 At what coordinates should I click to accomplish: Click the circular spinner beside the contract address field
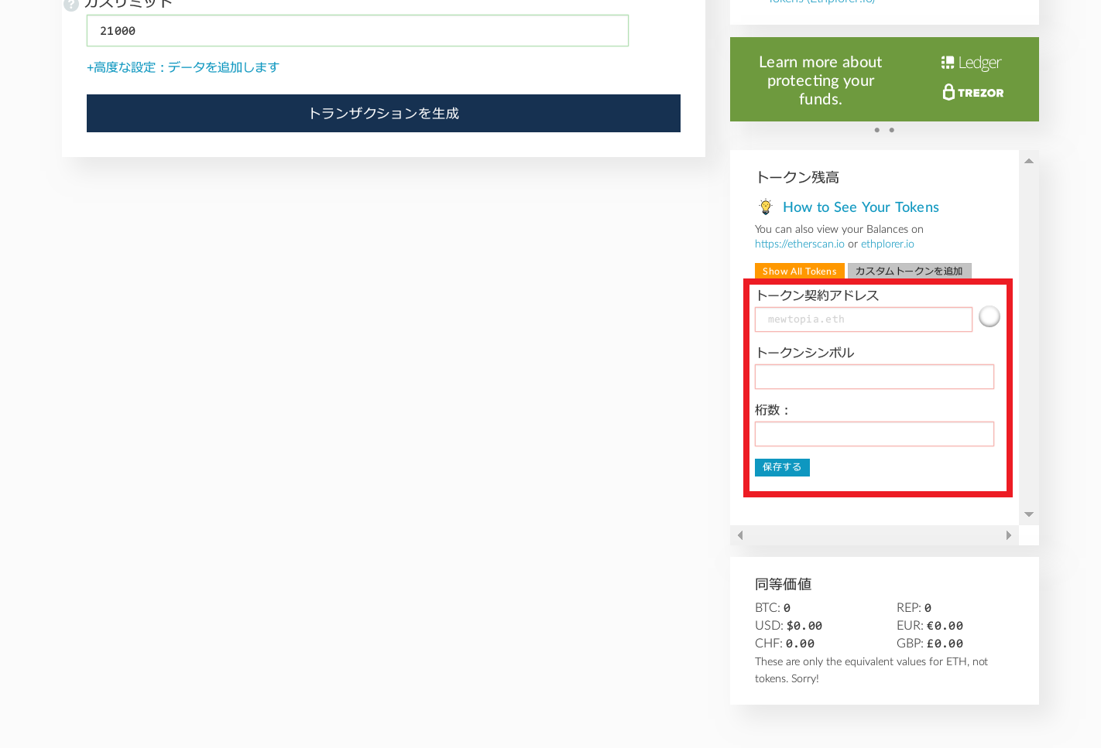coord(989,316)
